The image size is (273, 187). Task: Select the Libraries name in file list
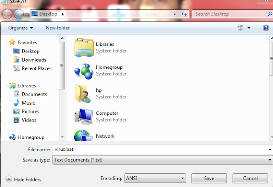point(105,44)
